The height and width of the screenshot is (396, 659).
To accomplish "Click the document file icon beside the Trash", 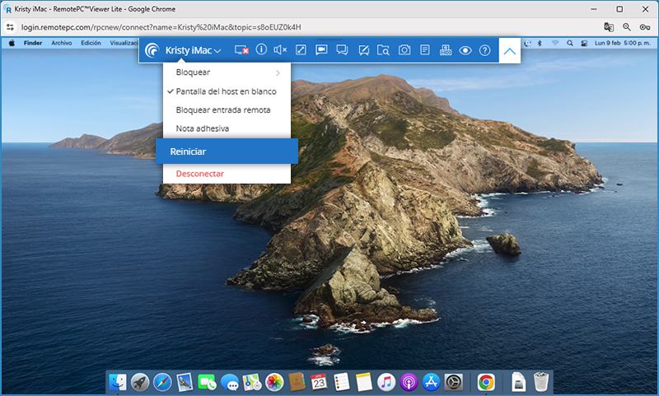I will click(x=519, y=382).
